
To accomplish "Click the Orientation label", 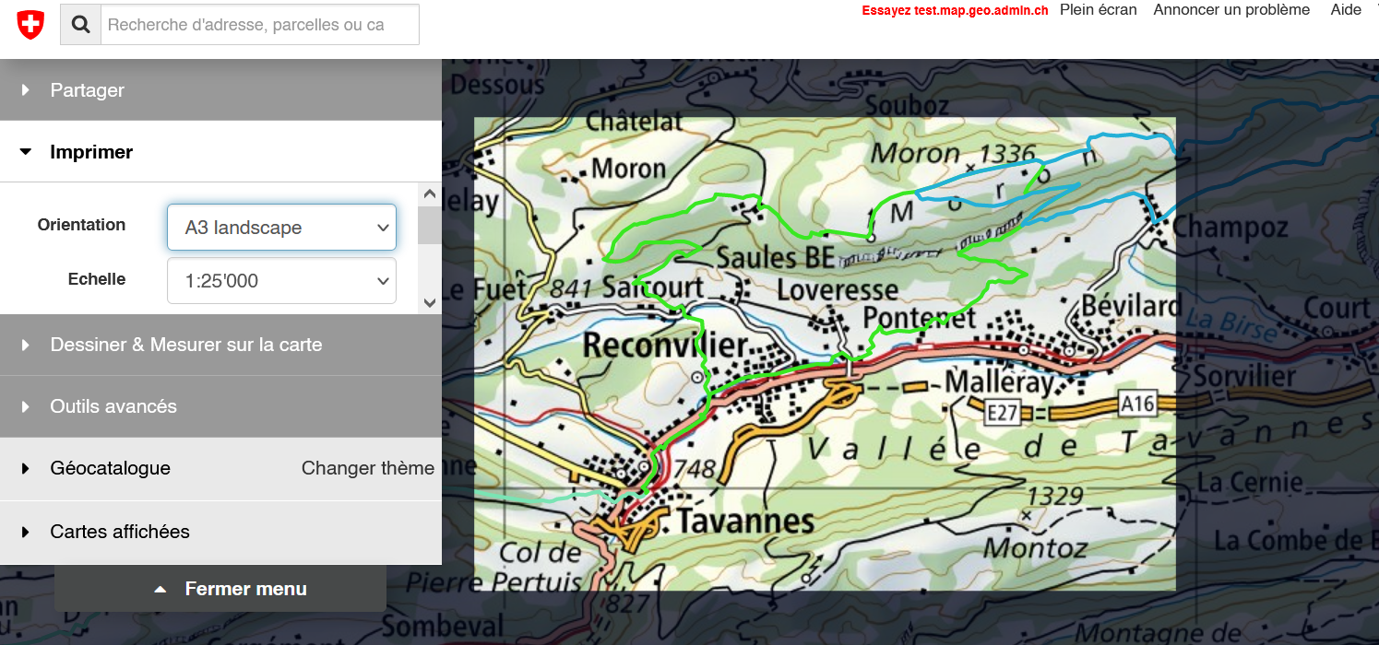I will (x=81, y=225).
